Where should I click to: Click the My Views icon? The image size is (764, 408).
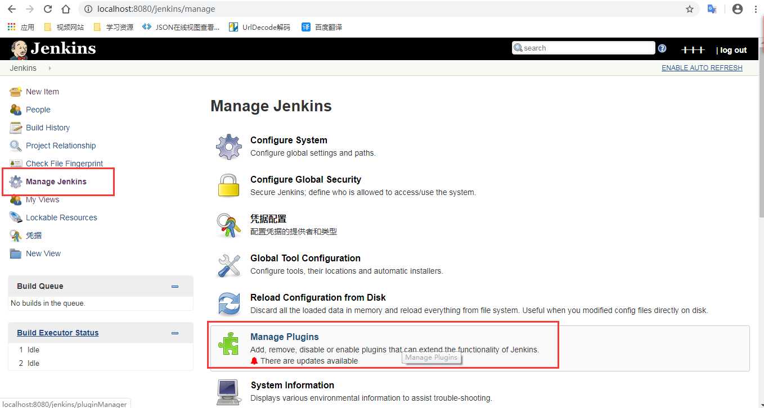point(16,200)
